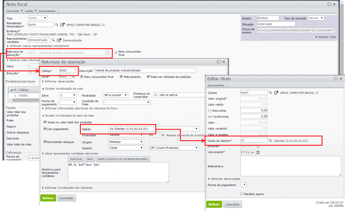Open comment bubble in Nota fiscal title bar
Viewport: 345px width, 211px height.
click(x=329, y=4)
